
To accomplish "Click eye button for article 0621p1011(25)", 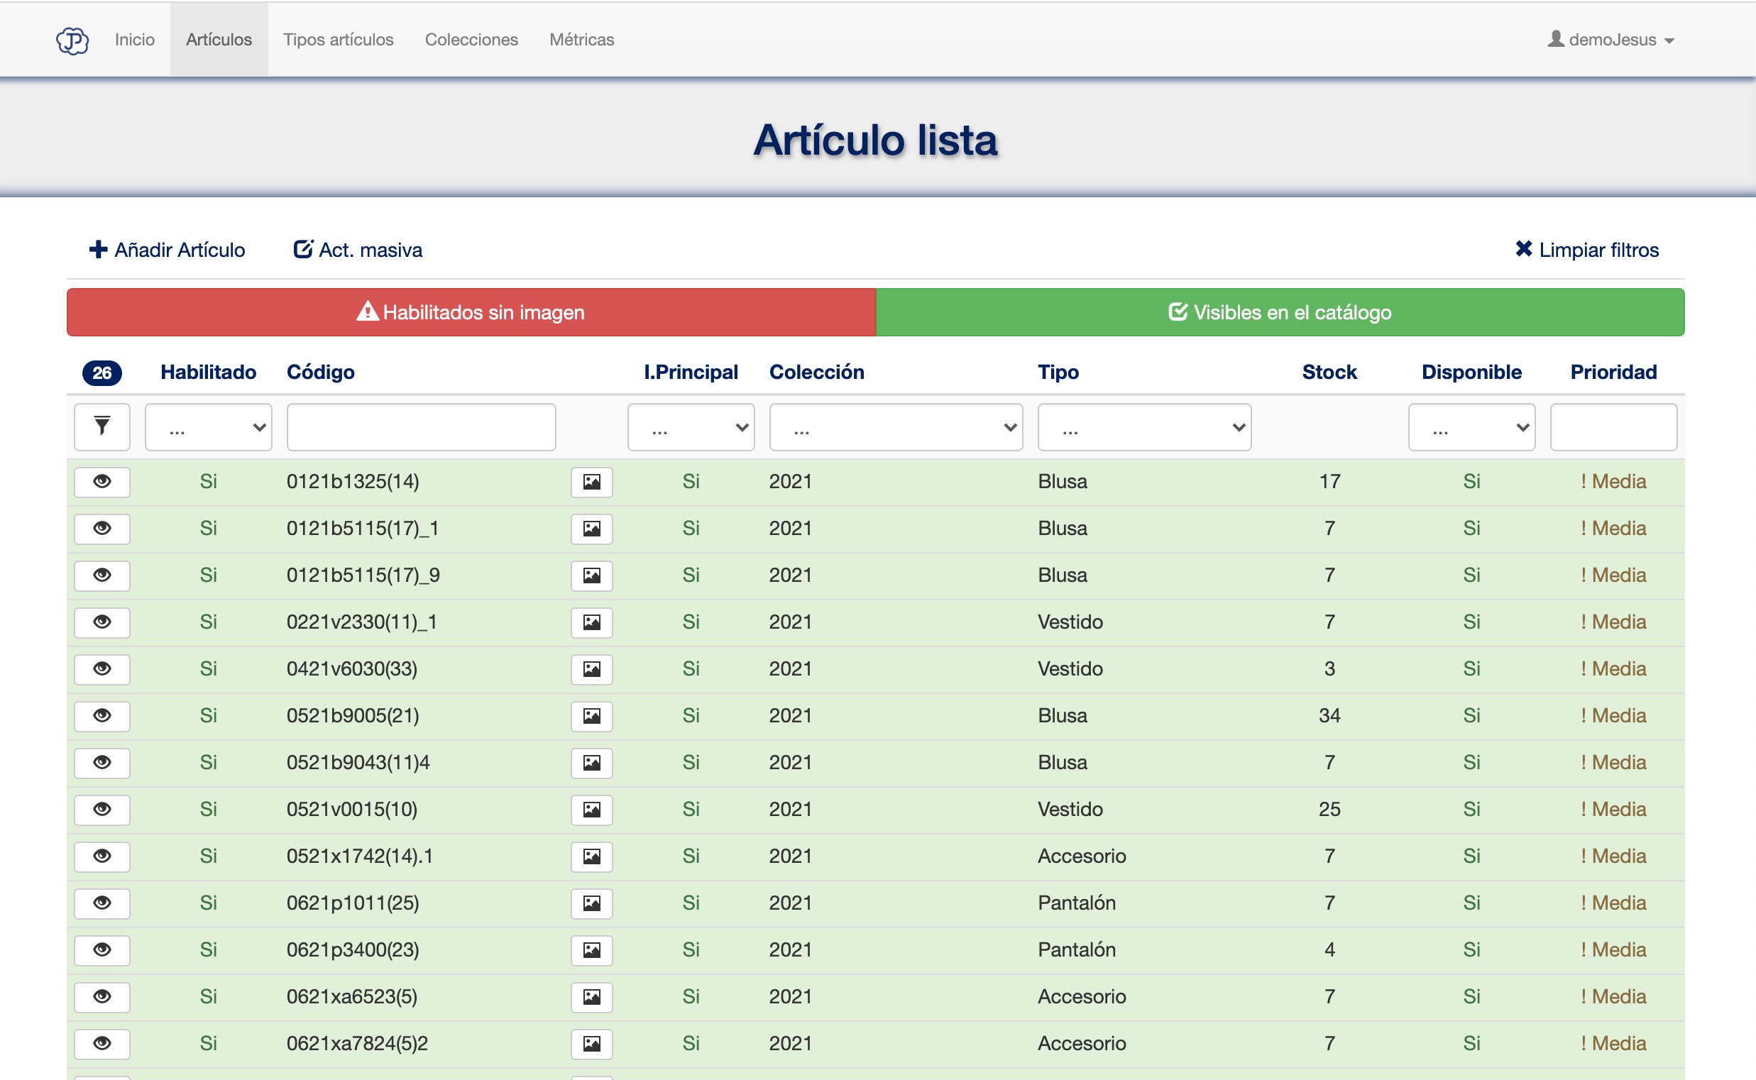I will click(102, 903).
